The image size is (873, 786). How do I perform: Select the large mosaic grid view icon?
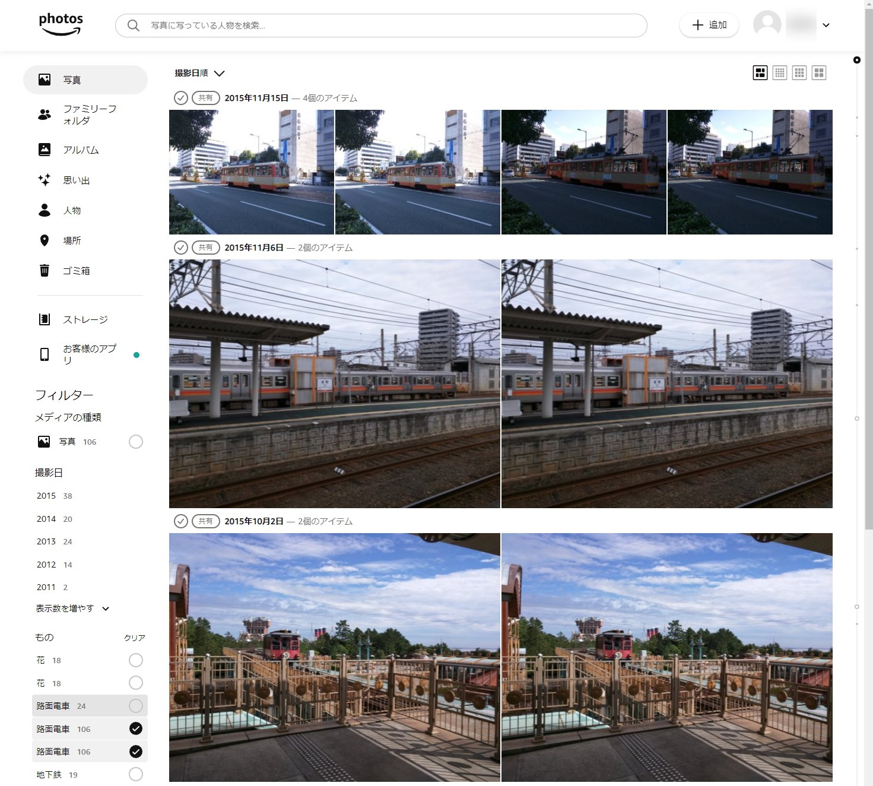click(760, 72)
